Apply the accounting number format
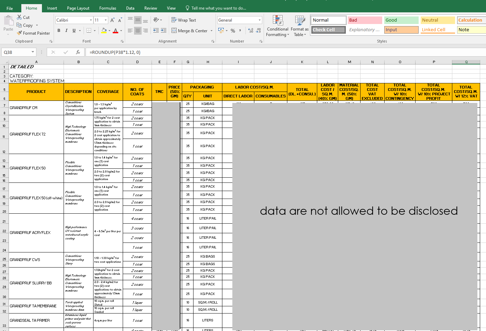Image resolution: width=486 pixels, height=331 pixels. (x=221, y=31)
